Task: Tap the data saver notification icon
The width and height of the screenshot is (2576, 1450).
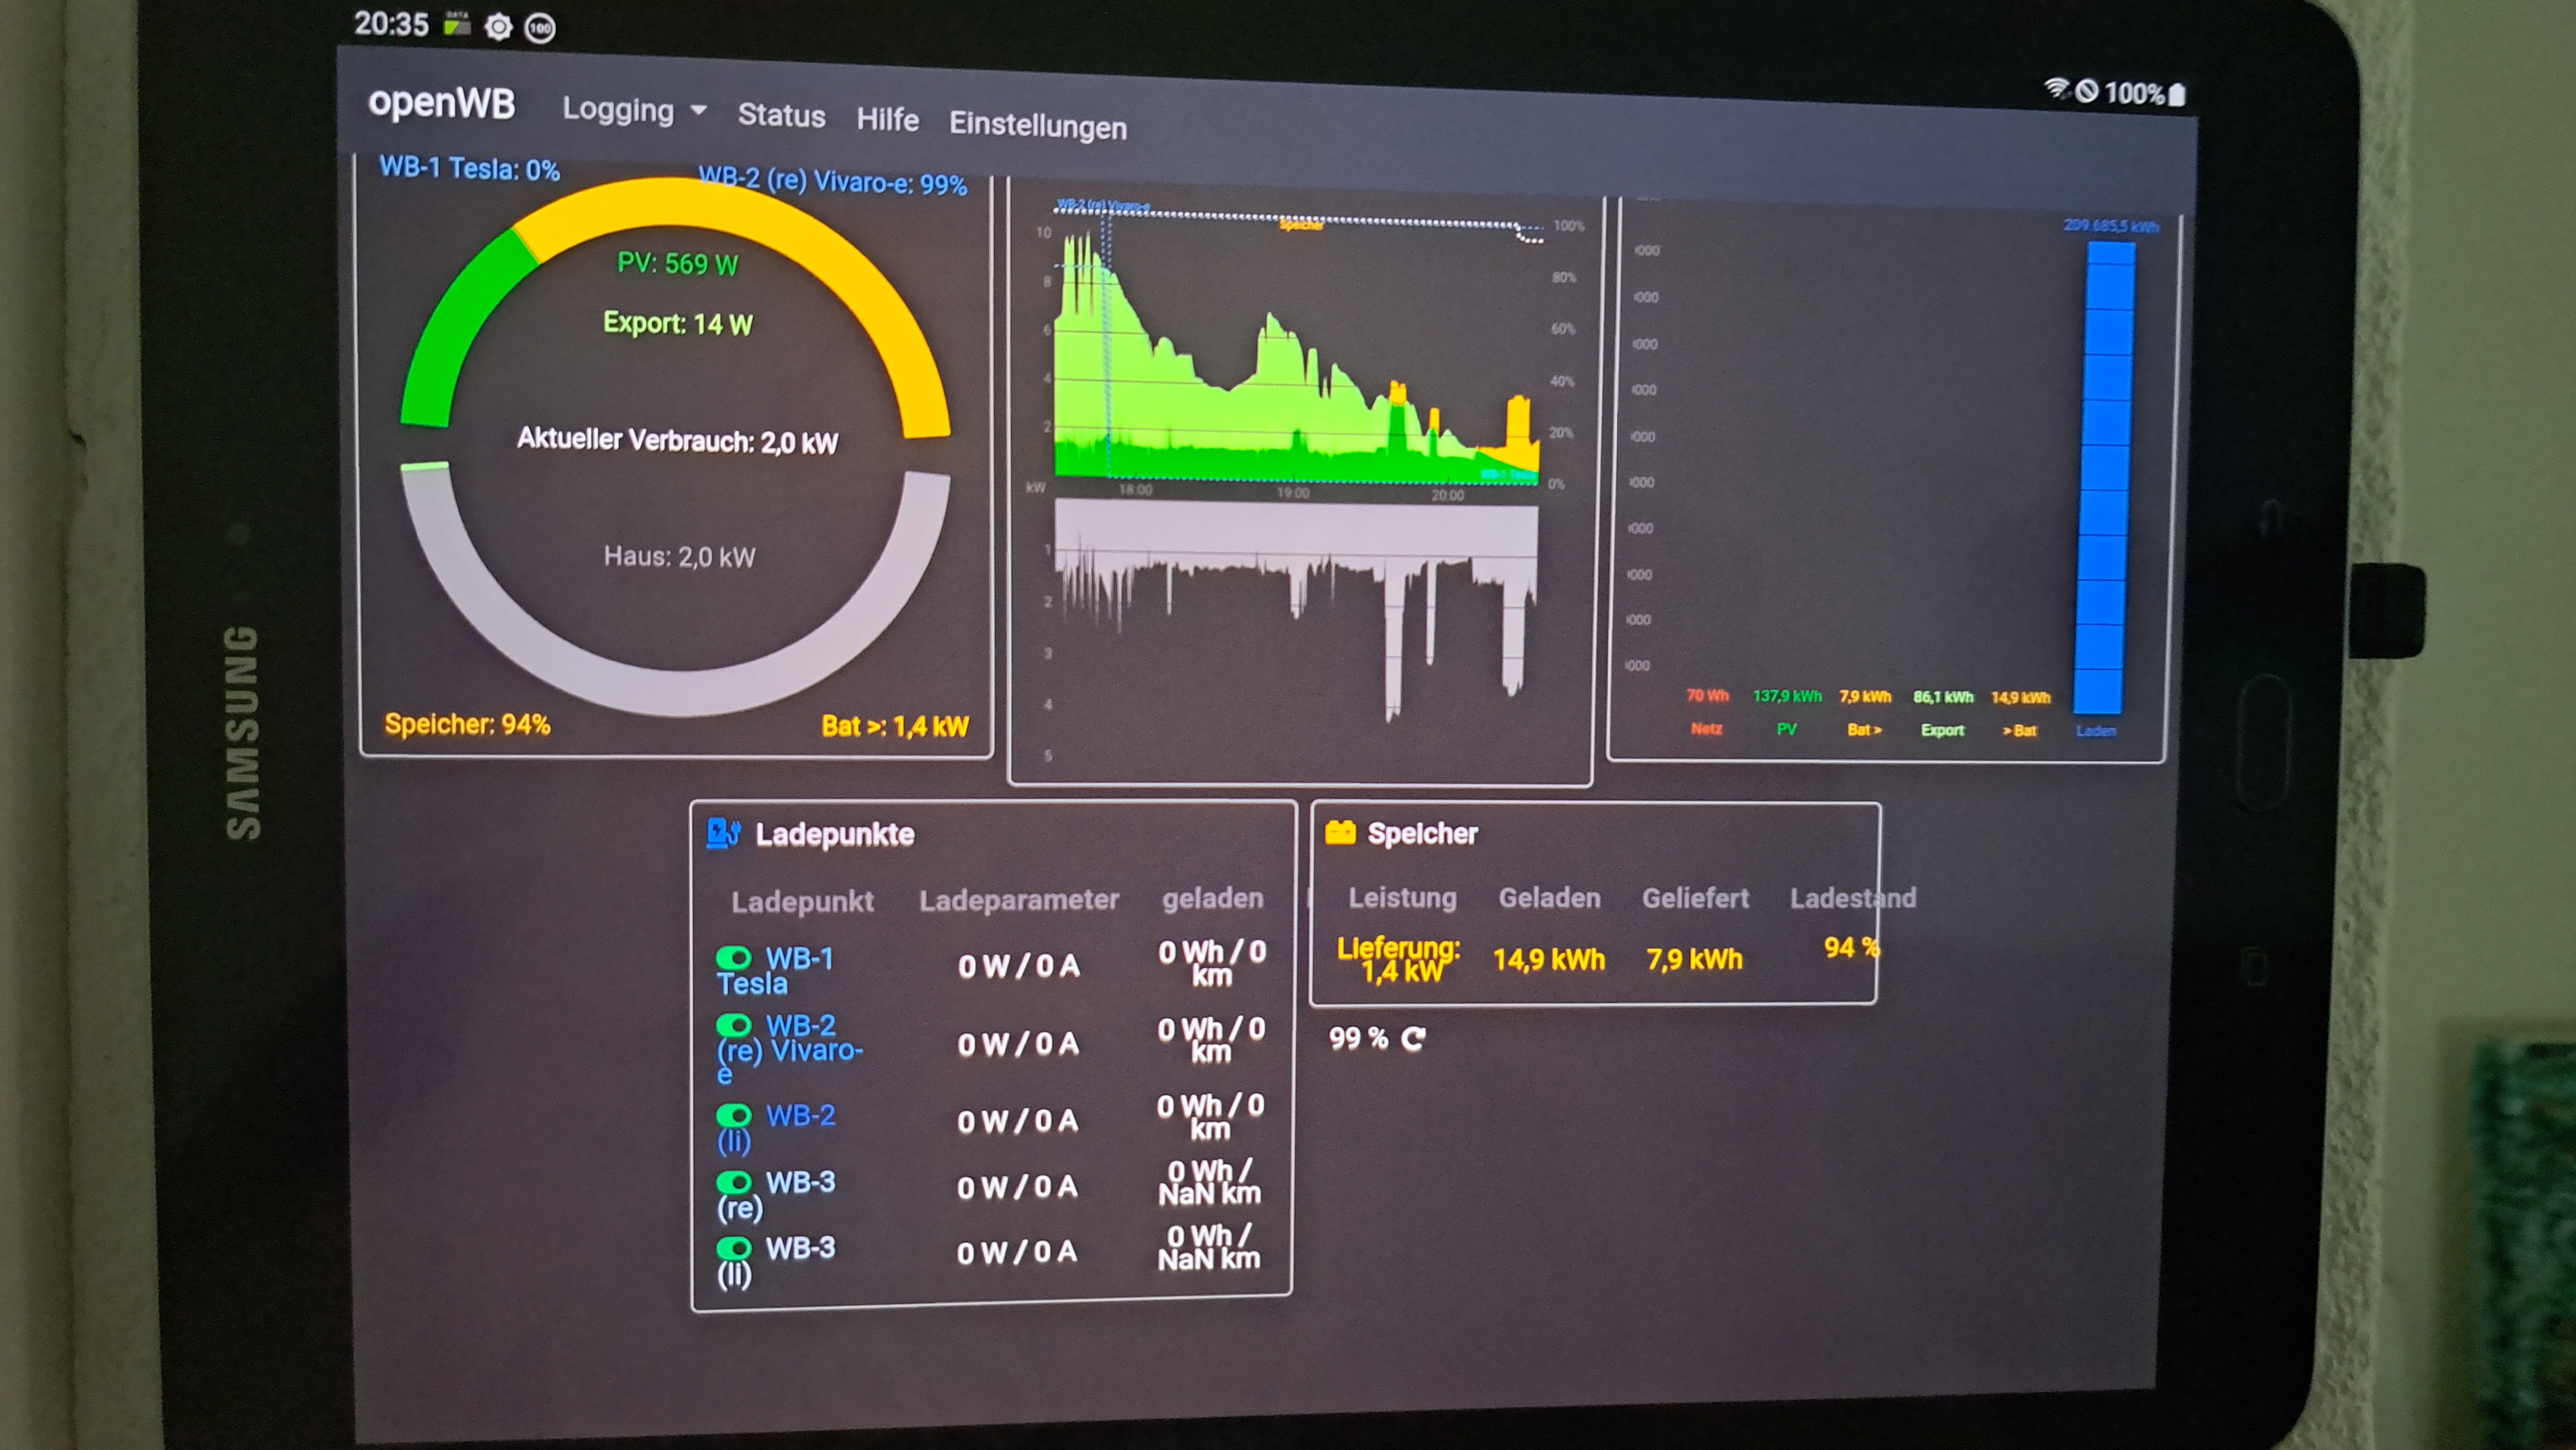Action: tap(457, 24)
